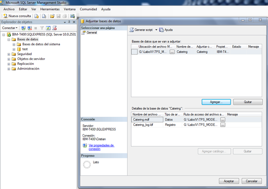Image resolution: width=268 pixels, height=189 pixels.
Task: Click the stop square icon in explorer
Action: pos(36,28)
